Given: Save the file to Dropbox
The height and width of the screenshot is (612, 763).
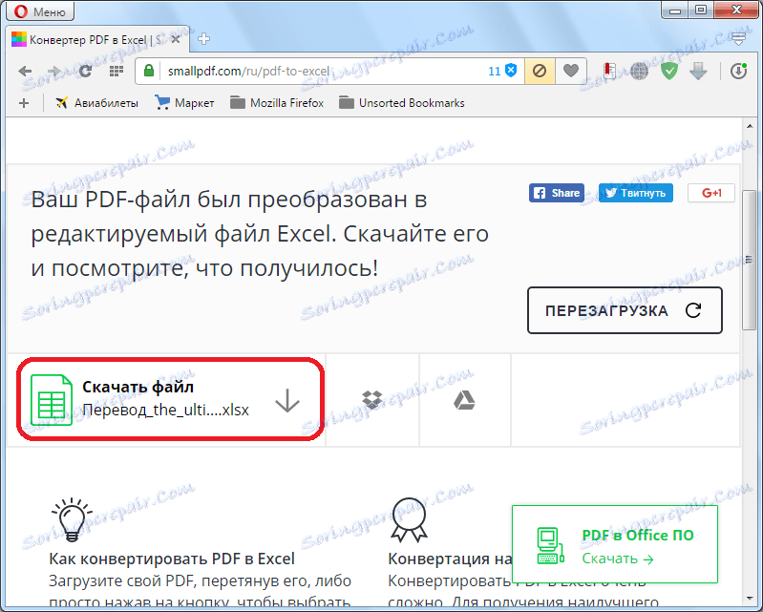Looking at the screenshot, I should coord(372,400).
